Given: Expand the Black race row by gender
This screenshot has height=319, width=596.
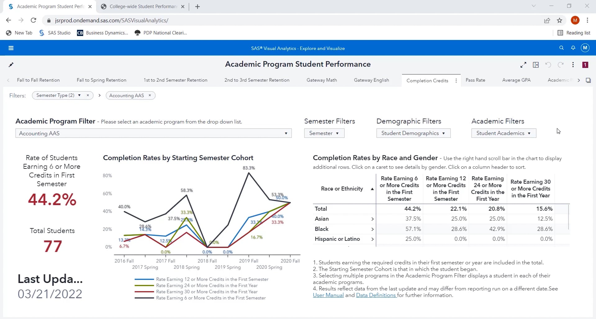Looking at the screenshot, I should [372, 229].
